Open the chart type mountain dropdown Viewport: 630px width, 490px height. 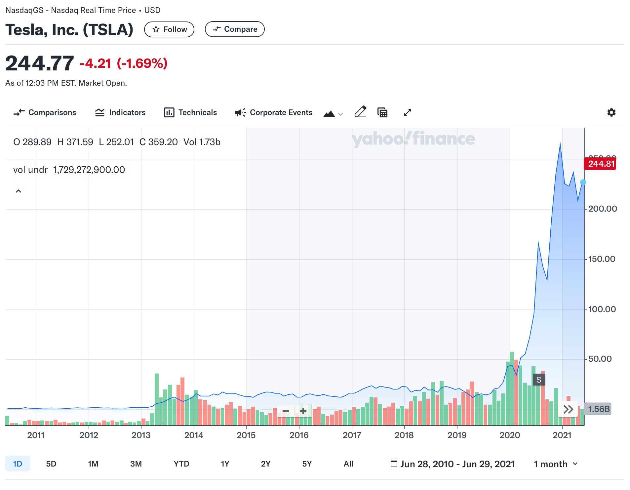point(333,113)
